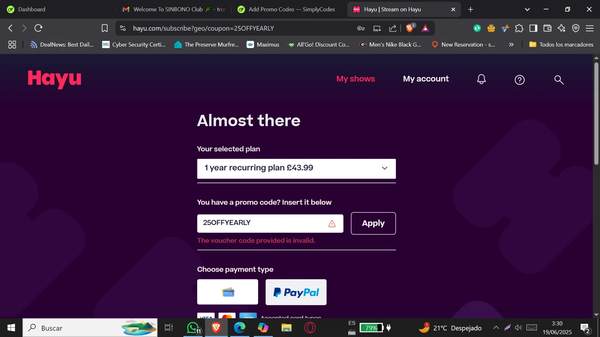Open the help question mark icon

click(x=519, y=80)
